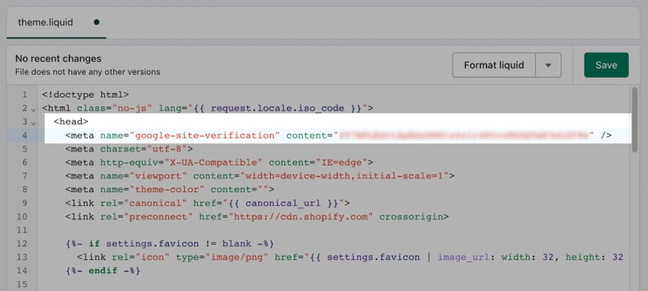648x291 pixels.
Task: Click "File does not have any other versions" text
Action: [88, 72]
